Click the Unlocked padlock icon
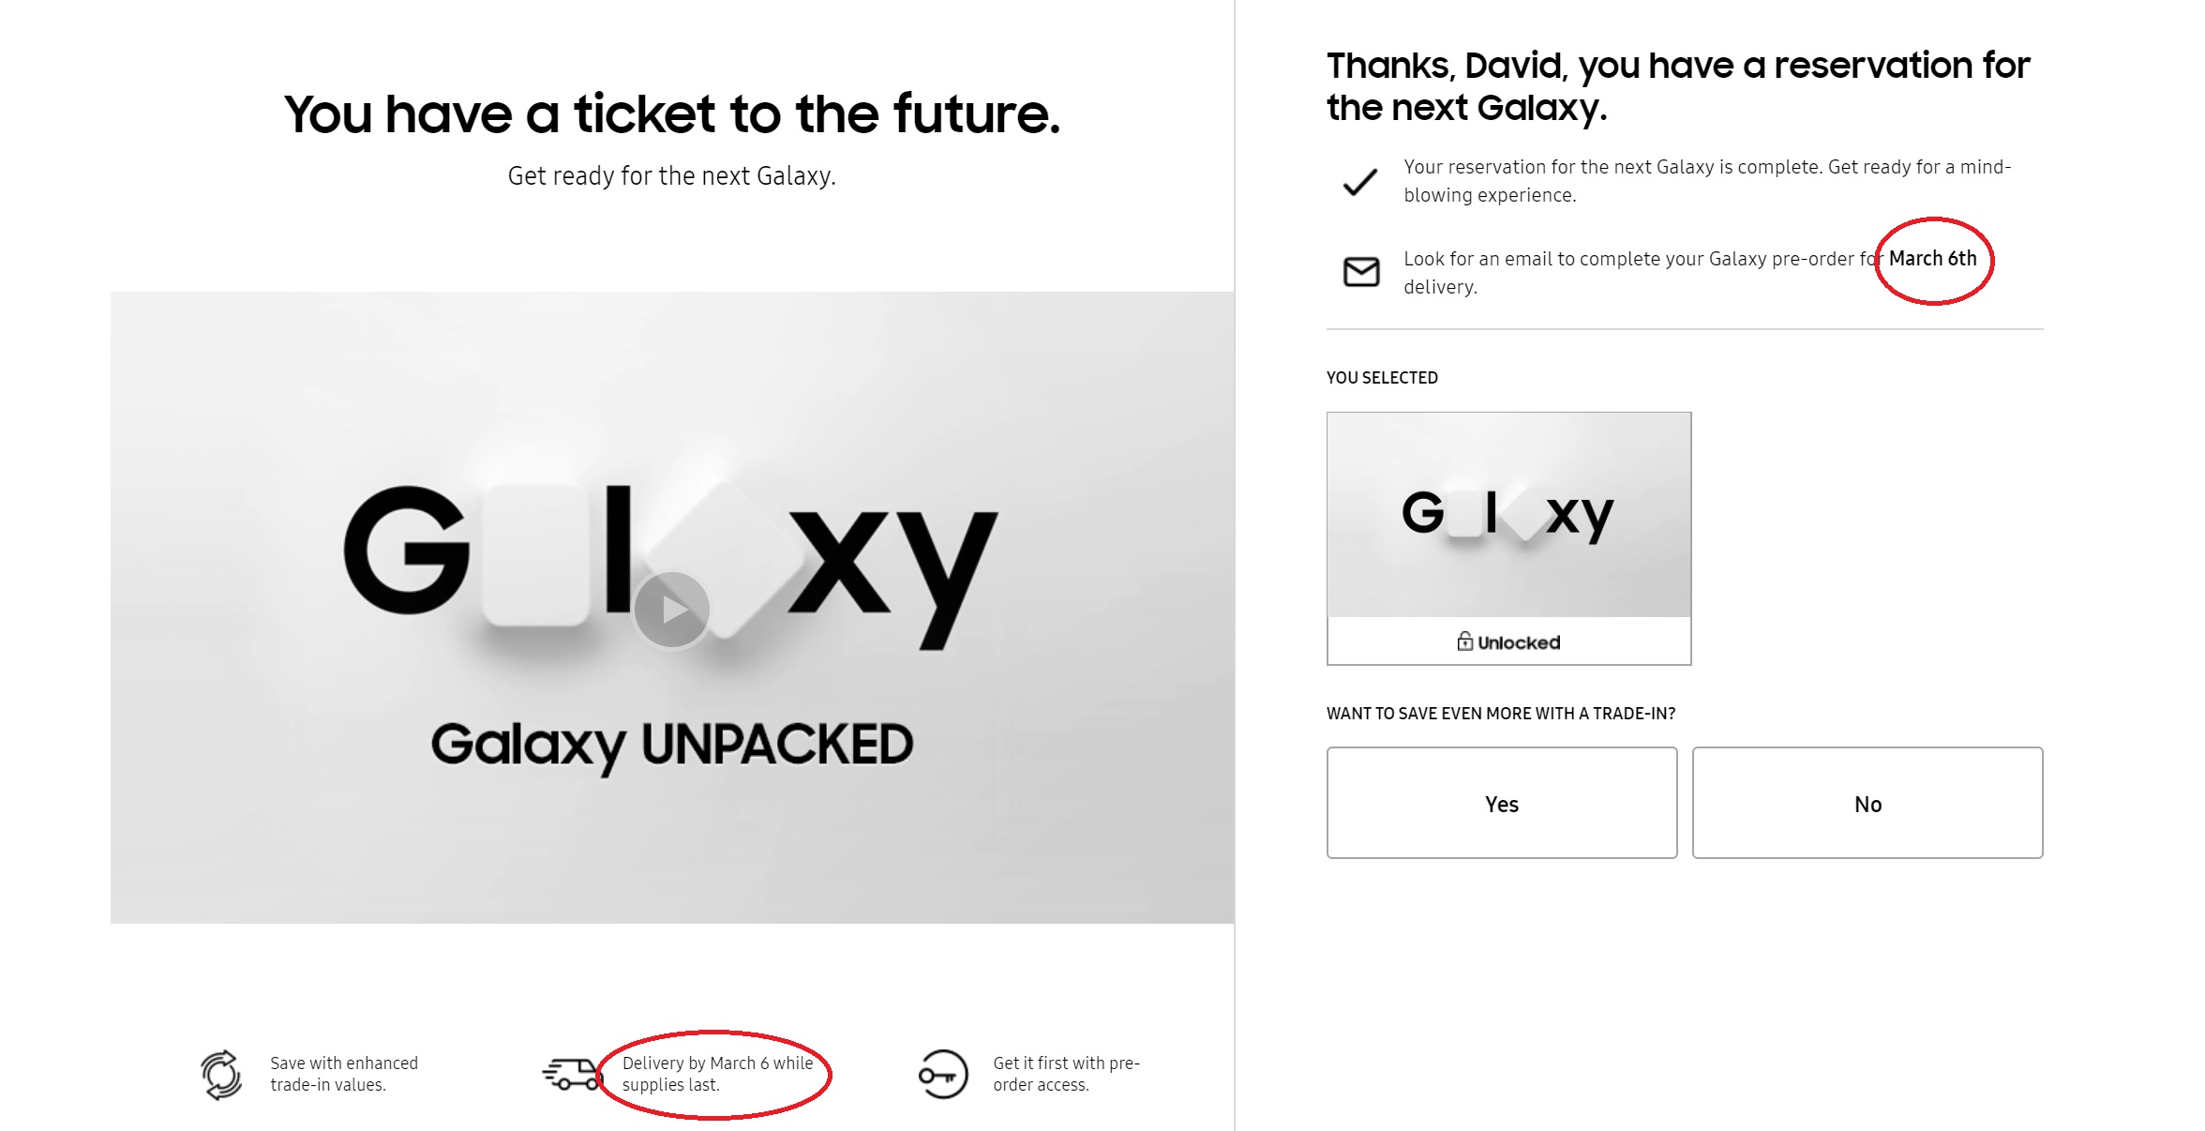Screen dimensions: 2205x1131 (1464, 641)
